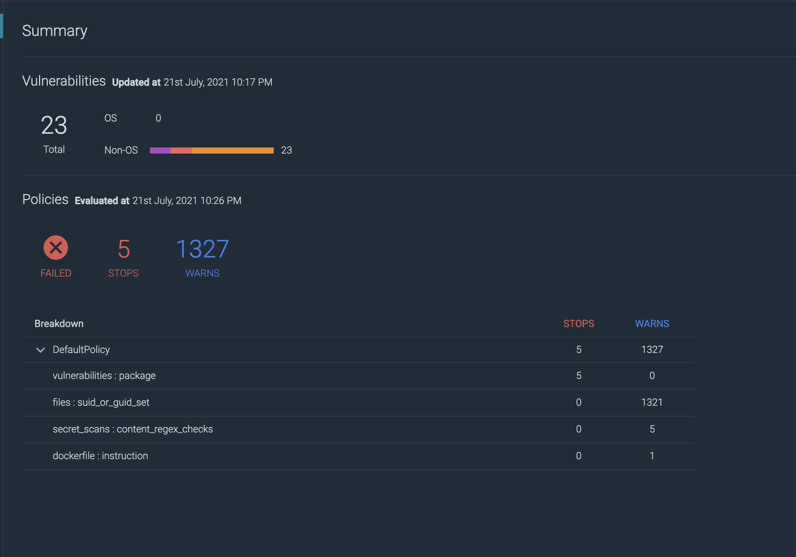
Task: Click the Breakdown column header
Action: [59, 324]
